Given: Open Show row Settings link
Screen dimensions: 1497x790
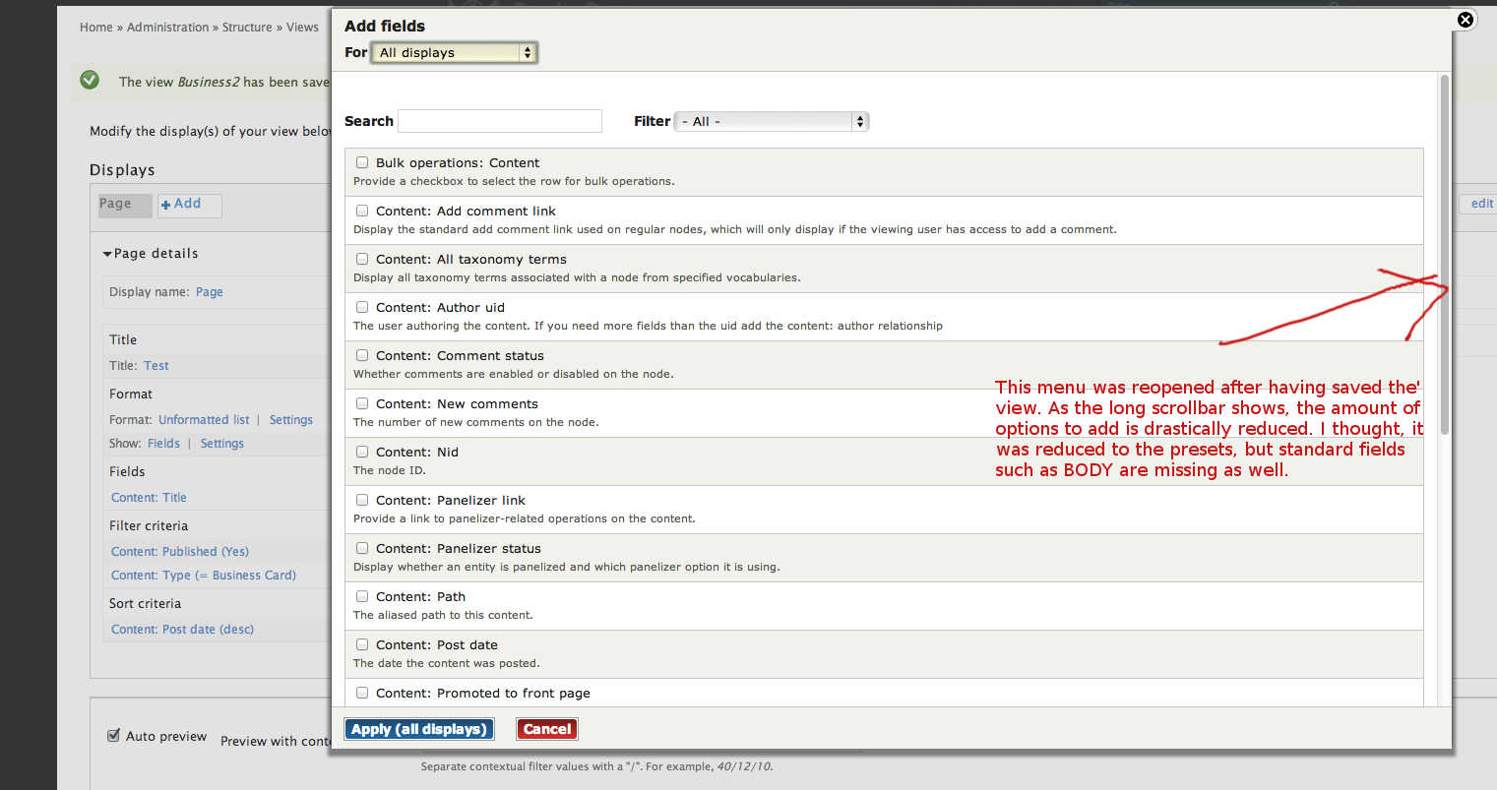Looking at the screenshot, I should 222,444.
